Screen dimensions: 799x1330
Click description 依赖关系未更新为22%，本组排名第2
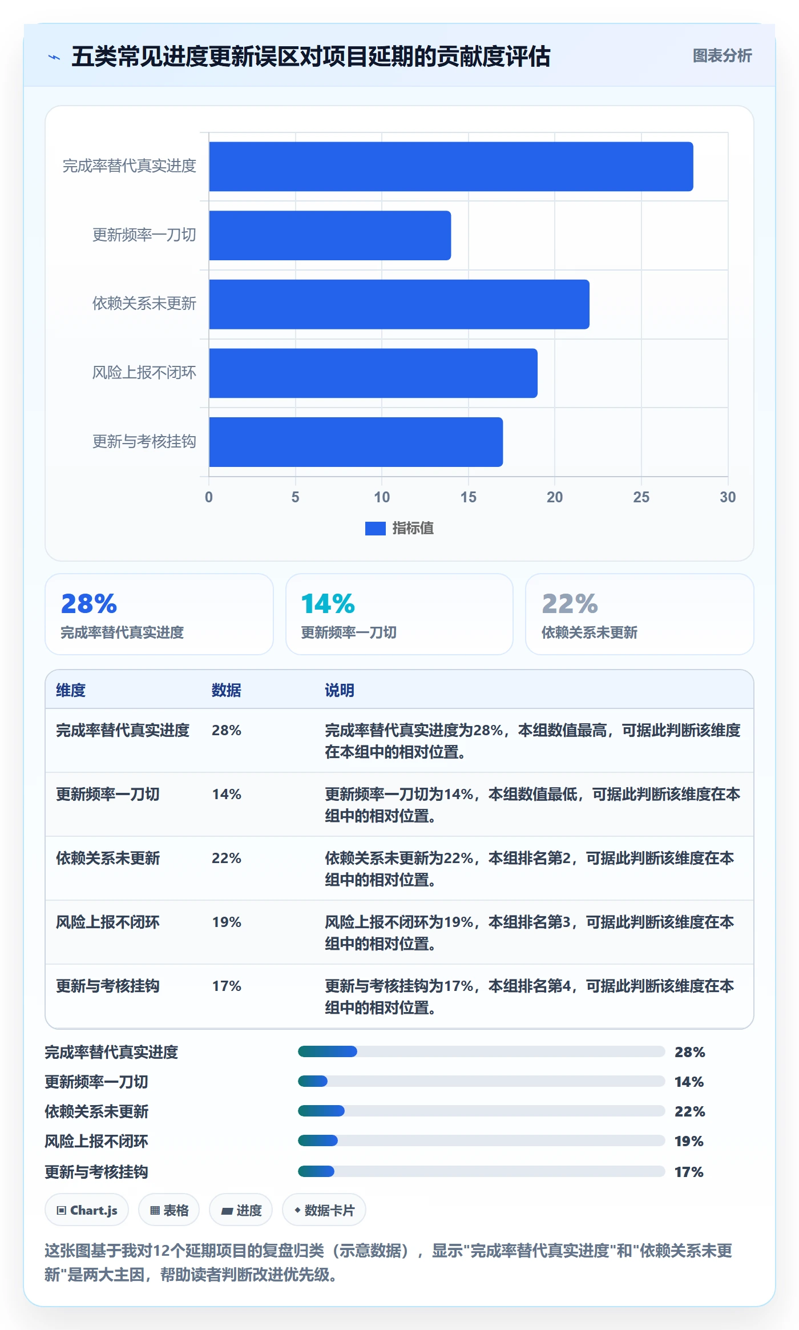[530, 869]
